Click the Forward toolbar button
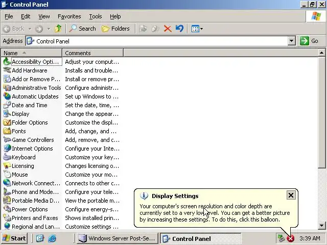 pyautogui.click(x=39, y=29)
